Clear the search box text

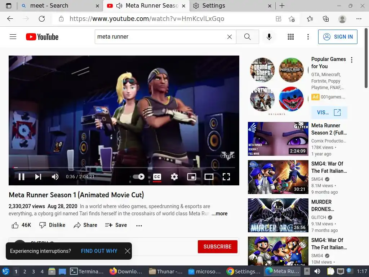pyautogui.click(x=230, y=37)
